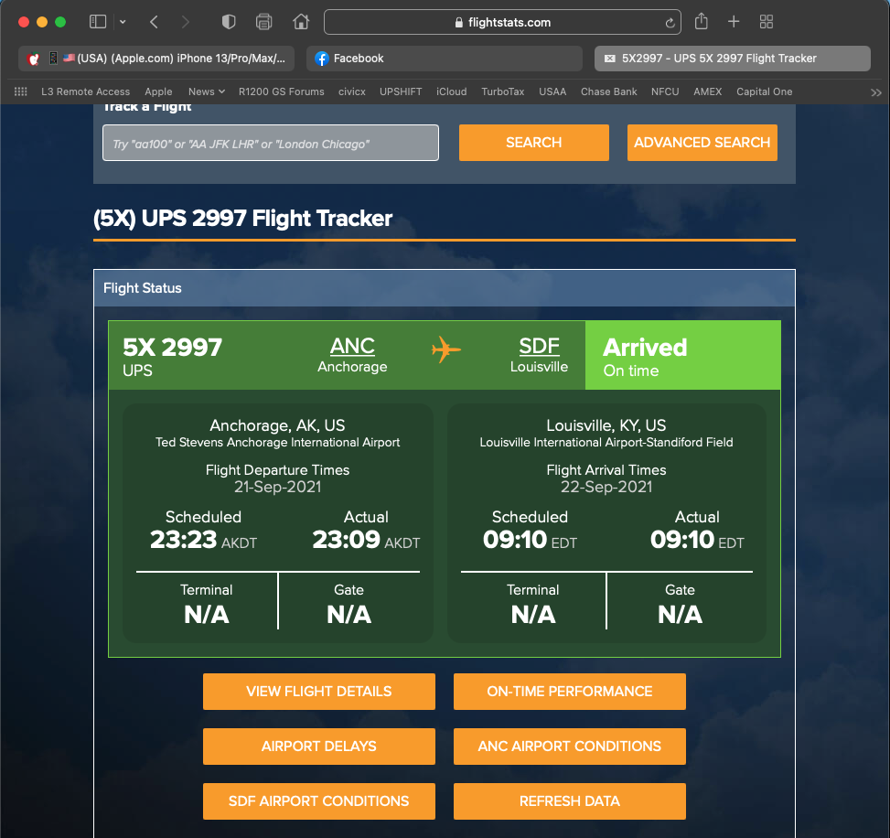Expand the News bookmarks folder
This screenshot has width=890, height=838.
point(207,91)
